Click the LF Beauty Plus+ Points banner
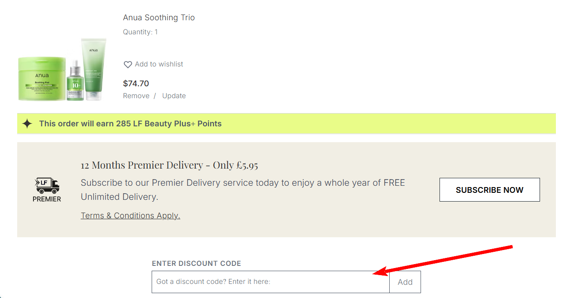 [286, 124]
